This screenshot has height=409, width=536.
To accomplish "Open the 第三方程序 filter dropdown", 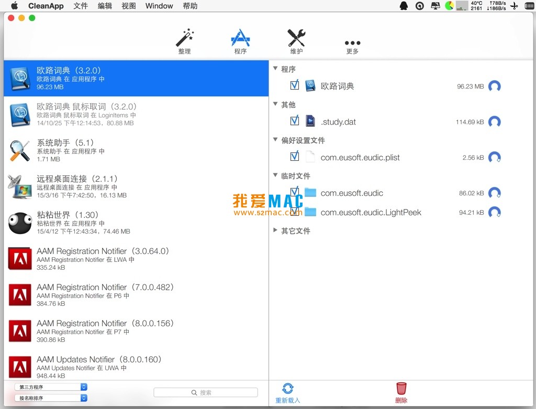I will [x=51, y=387].
